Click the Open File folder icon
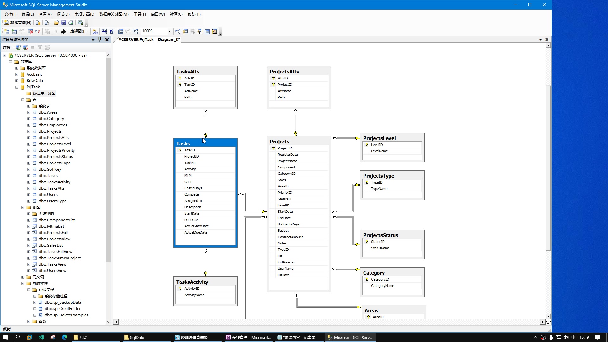608x342 pixels. pyautogui.click(x=56, y=22)
